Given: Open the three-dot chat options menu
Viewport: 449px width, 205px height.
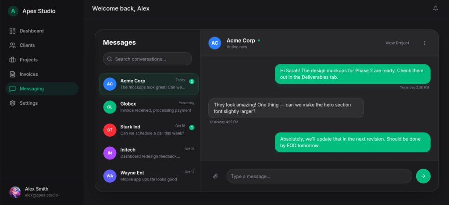Looking at the screenshot, I should (424, 43).
